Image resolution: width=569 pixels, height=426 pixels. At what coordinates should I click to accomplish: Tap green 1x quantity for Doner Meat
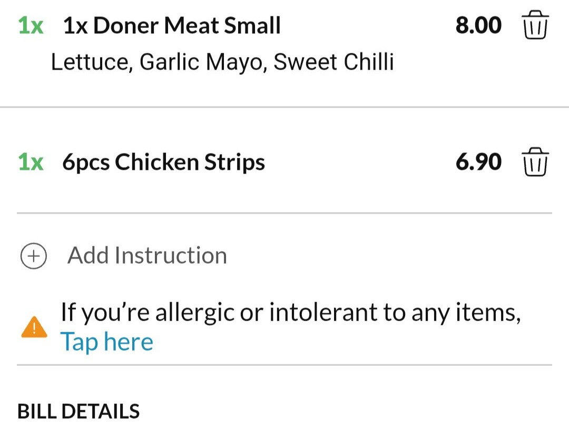click(x=31, y=26)
